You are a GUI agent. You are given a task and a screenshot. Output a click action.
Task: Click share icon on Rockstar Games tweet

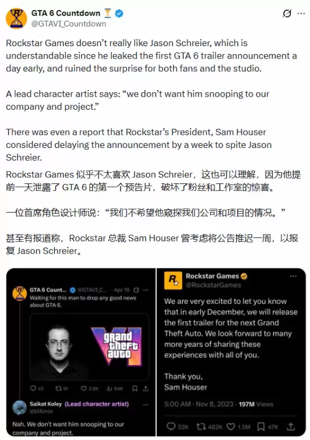click(291, 426)
